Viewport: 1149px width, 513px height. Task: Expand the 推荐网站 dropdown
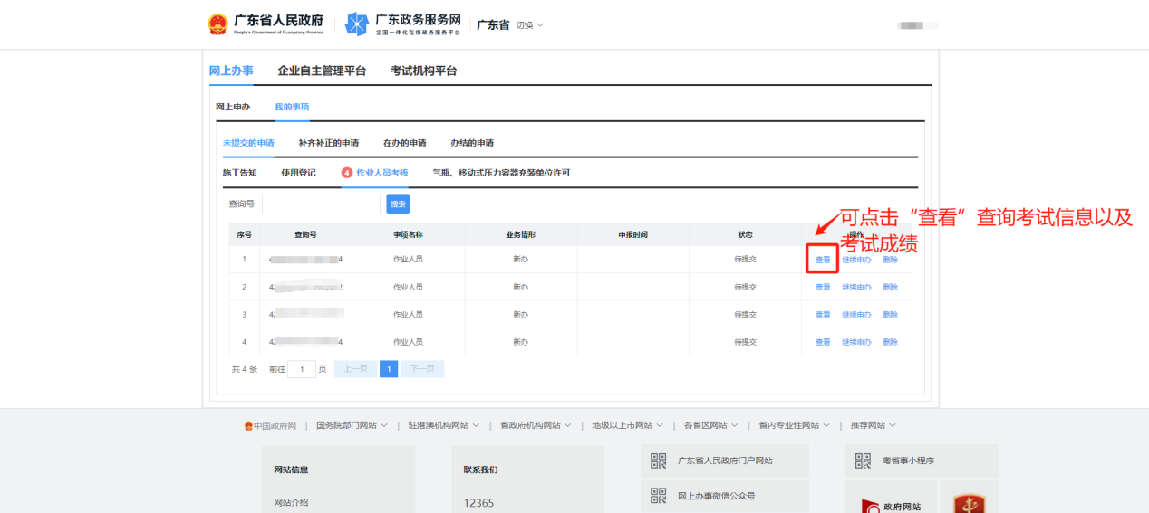(892, 425)
